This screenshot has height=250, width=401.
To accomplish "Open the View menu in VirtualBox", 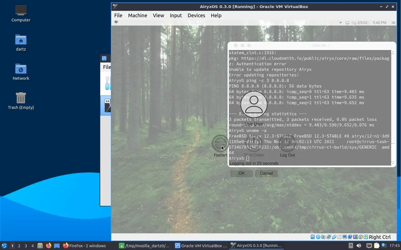I will click(158, 16).
